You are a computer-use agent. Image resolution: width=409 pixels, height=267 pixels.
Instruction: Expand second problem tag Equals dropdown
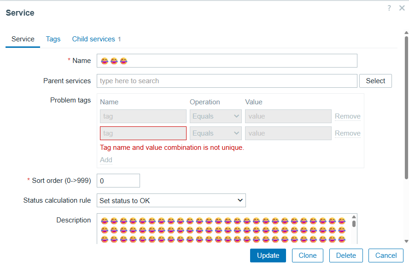tap(216, 133)
